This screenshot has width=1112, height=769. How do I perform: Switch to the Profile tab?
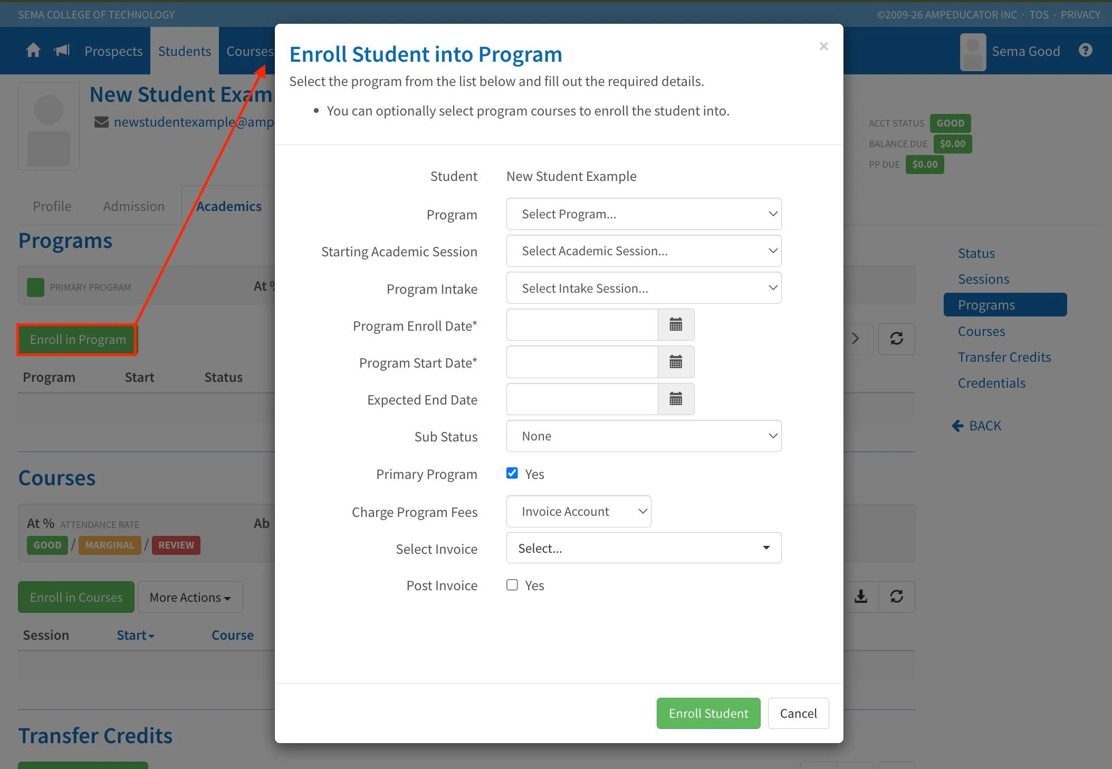(52, 206)
